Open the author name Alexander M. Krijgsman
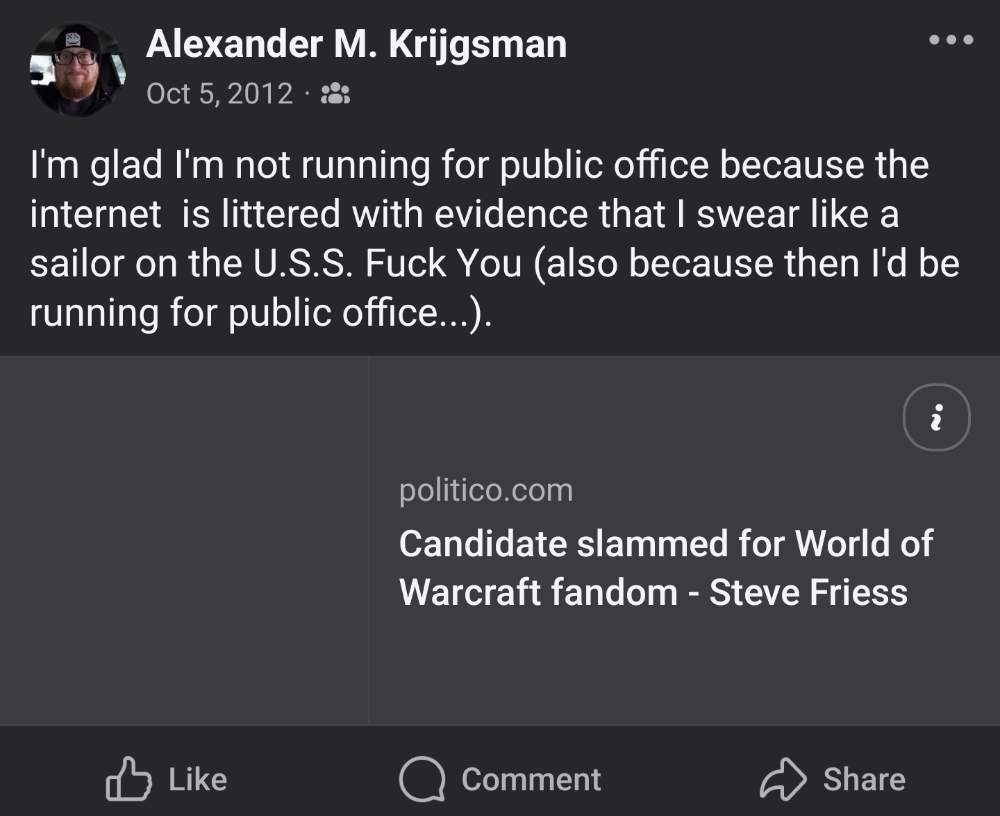Screen dimensions: 1000x816 click(356, 44)
